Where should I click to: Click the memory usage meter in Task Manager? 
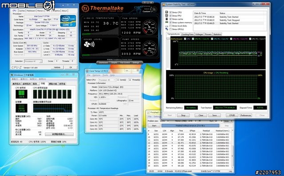(x=21, y=108)
